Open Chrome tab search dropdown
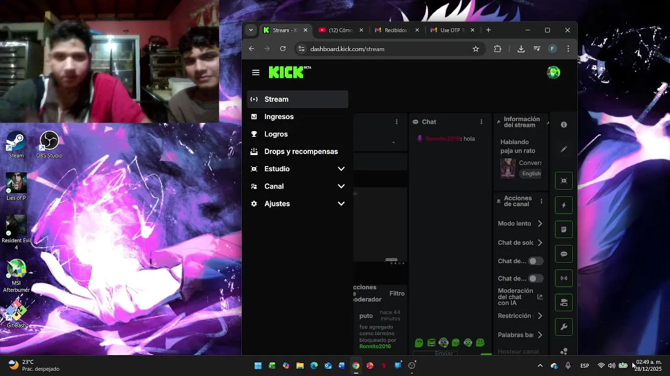The height and width of the screenshot is (376, 670). click(x=251, y=30)
